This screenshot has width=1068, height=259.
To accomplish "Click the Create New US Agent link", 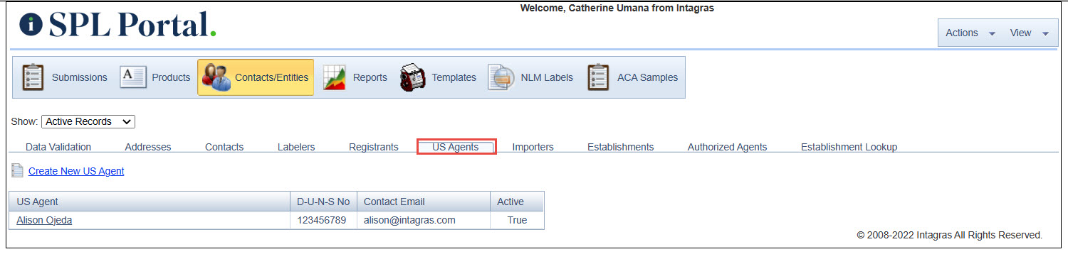I will tap(76, 171).
